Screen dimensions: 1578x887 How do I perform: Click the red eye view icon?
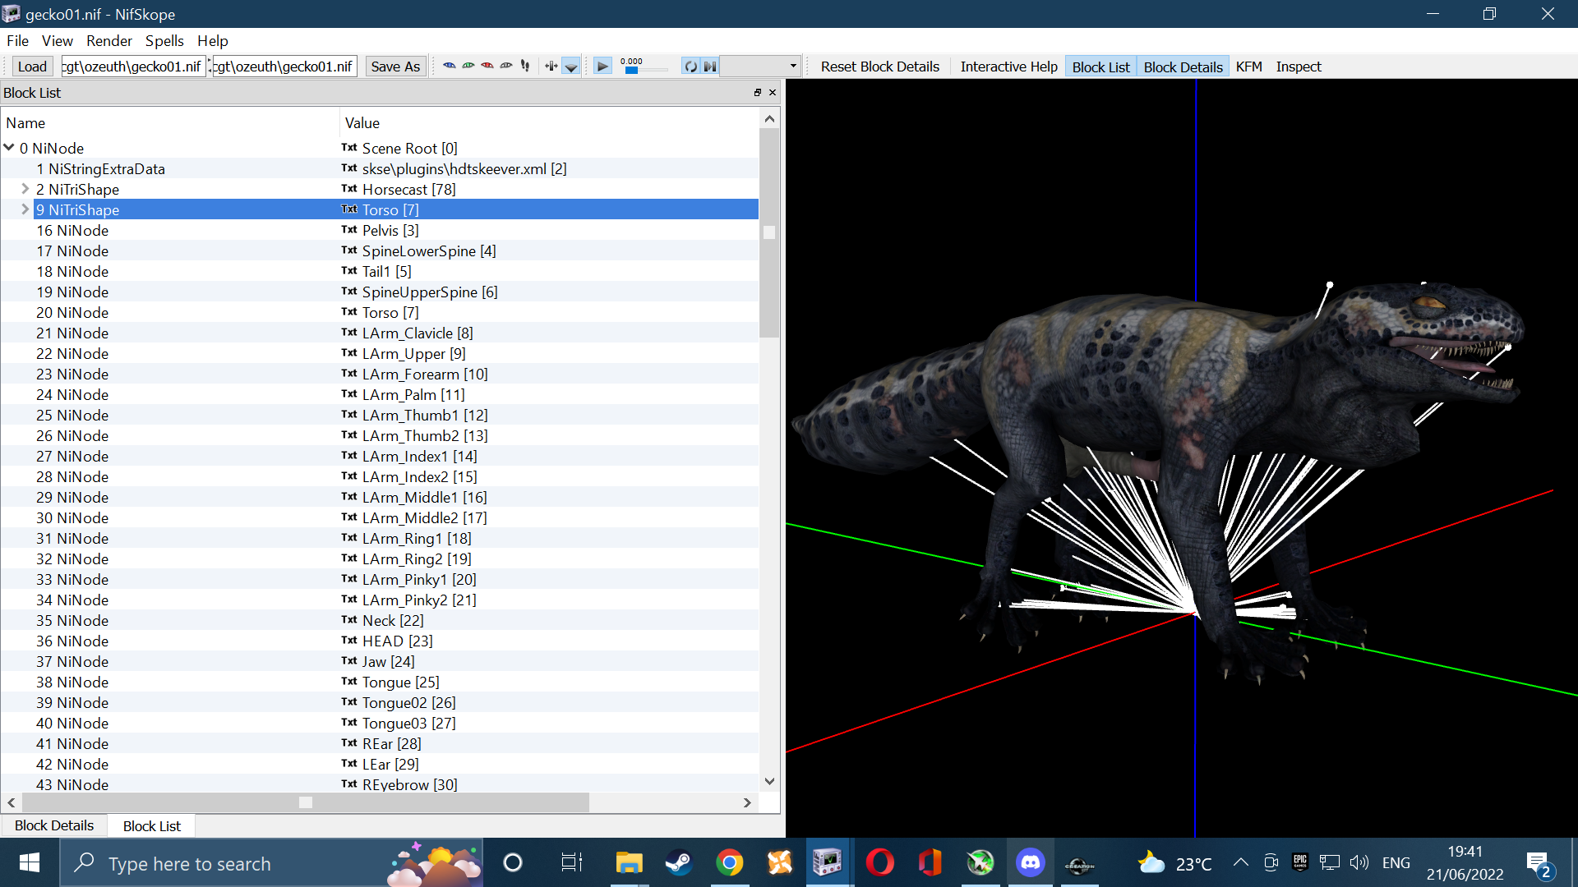click(487, 67)
